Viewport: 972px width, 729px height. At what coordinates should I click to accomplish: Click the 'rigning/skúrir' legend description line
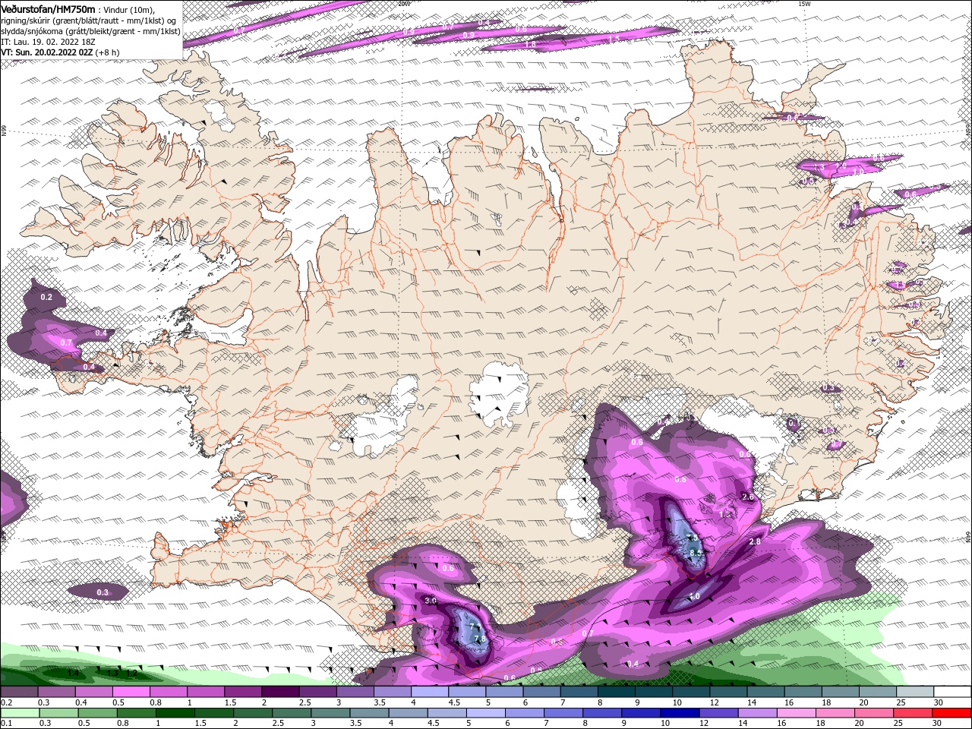(x=88, y=21)
